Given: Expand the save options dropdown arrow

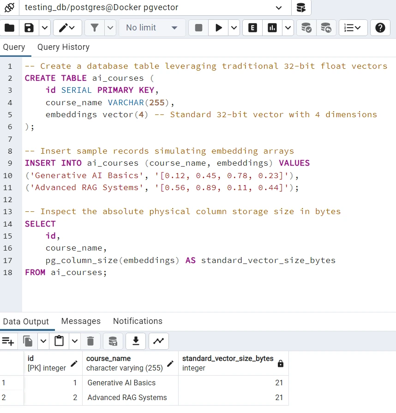Looking at the screenshot, I should 45,28.
